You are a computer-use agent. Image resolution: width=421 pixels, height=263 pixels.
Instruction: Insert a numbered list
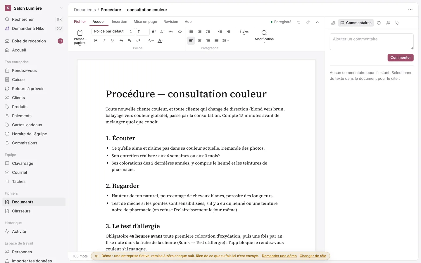coord(199,32)
